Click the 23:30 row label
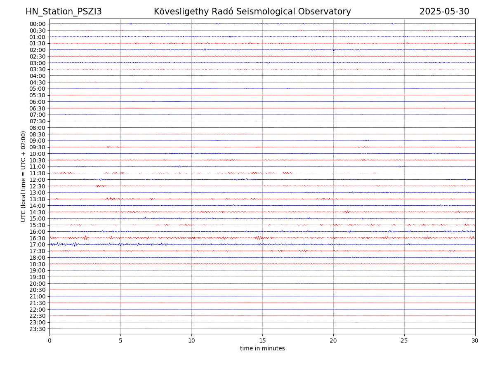495x371 pixels. [x=38, y=329]
